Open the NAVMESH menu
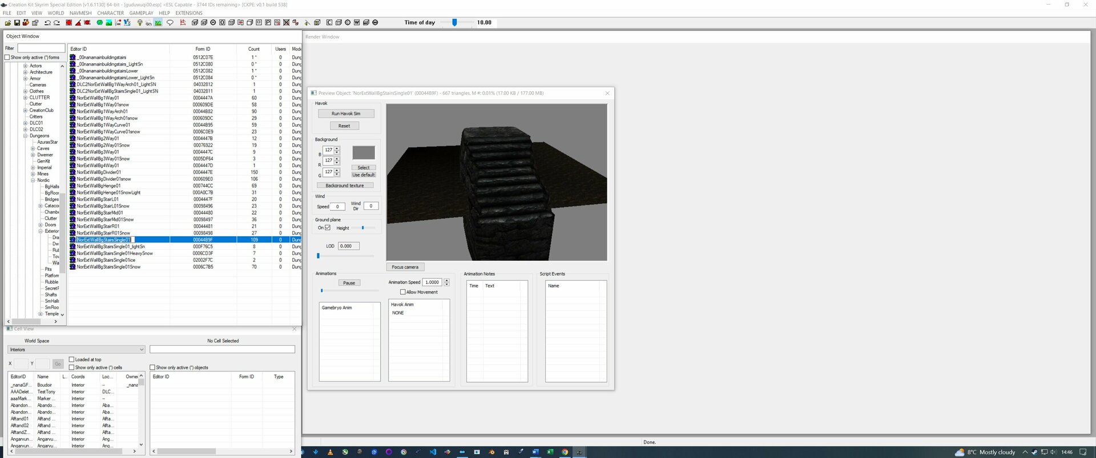Screen dimensions: 1096x458 [x=80, y=13]
